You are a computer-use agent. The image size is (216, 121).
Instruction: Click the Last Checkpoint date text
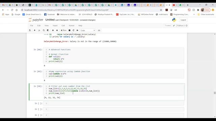(x=67, y=20)
